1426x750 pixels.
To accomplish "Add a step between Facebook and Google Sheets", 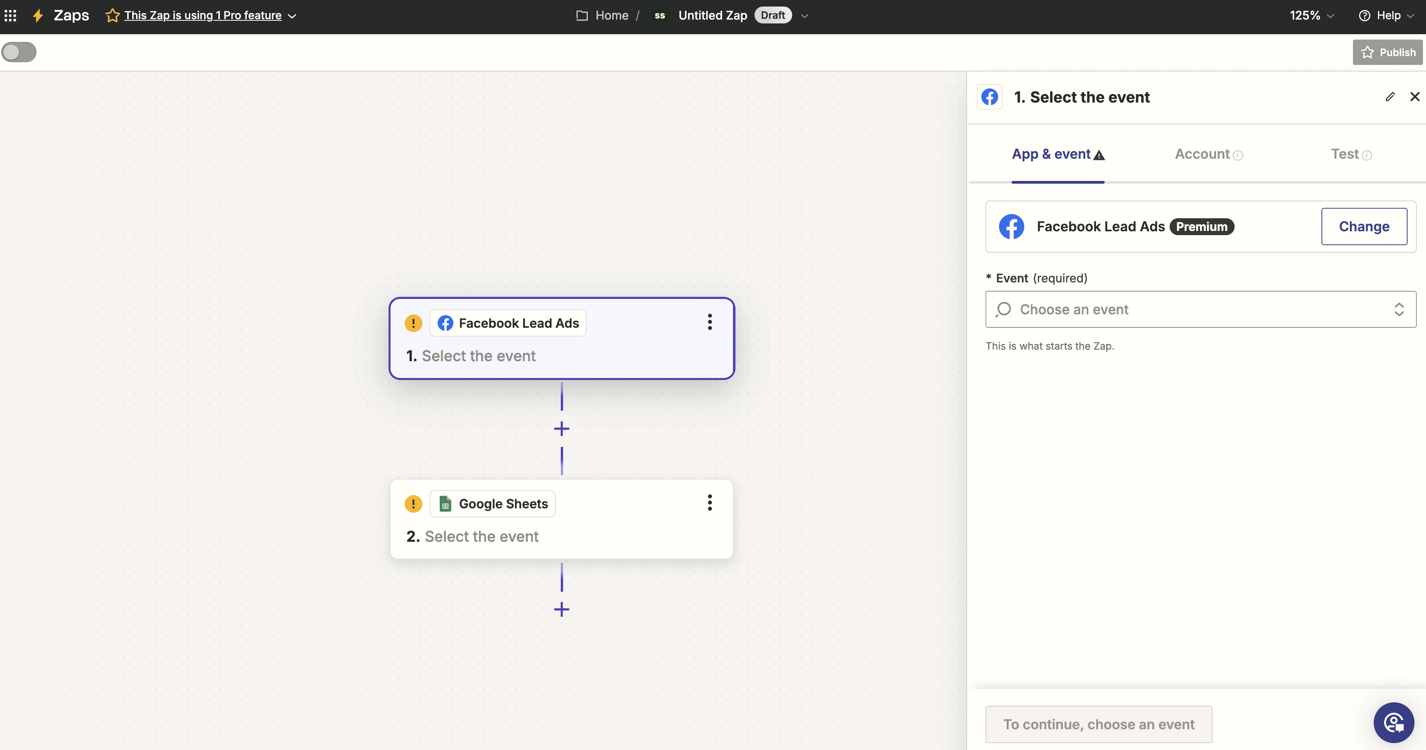I will 562,429.
